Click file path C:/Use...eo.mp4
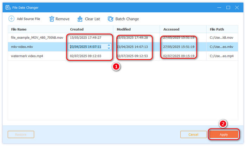Viewport: 246px width, 146px height. coord(222,56)
